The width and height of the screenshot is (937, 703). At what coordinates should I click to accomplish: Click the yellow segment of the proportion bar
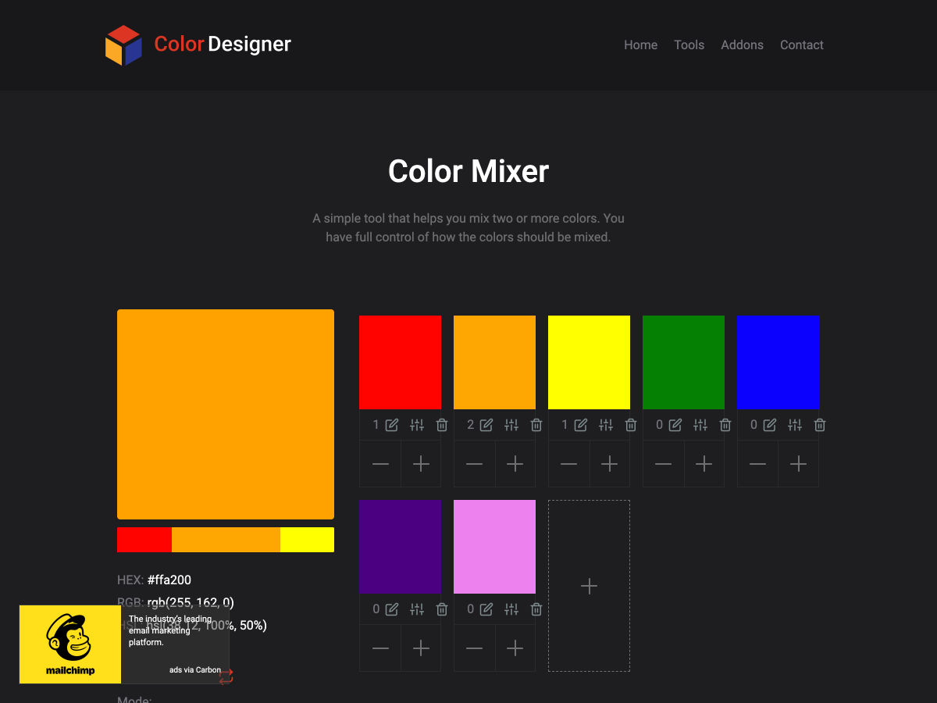click(307, 540)
